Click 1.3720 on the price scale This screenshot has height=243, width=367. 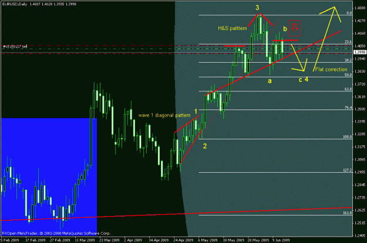click(x=360, y=84)
